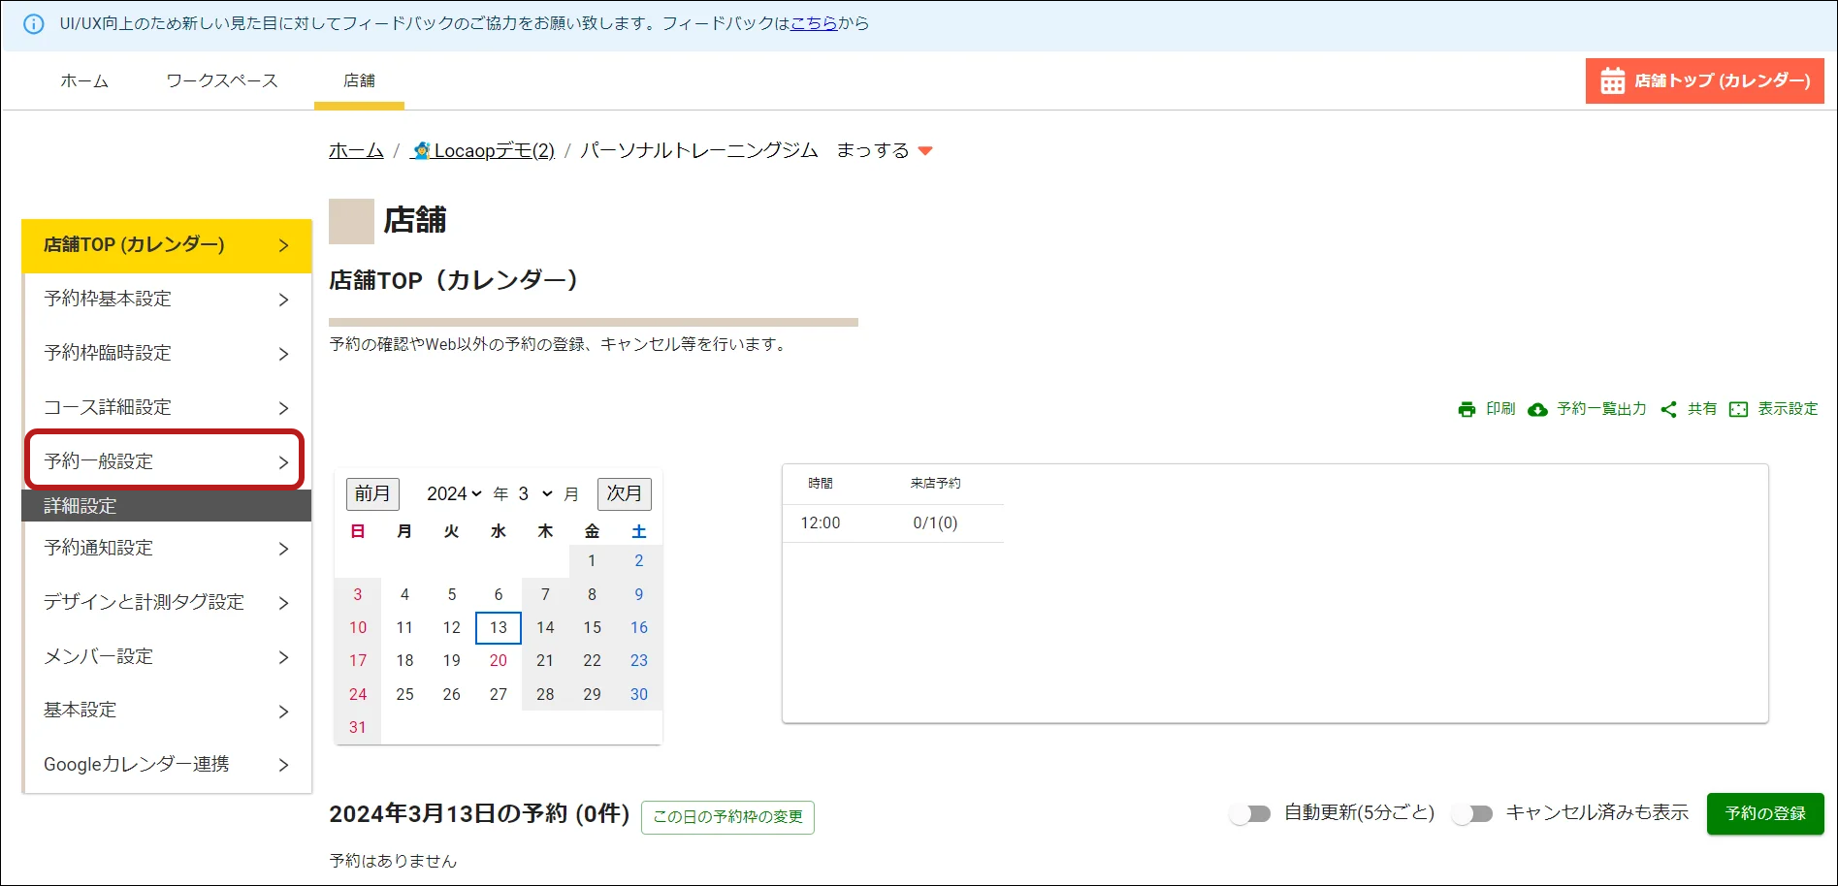Screen dimensions: 1838x886
Task: Expand the Googleカレンダー連携 chevron
Action: click(283, 765)
